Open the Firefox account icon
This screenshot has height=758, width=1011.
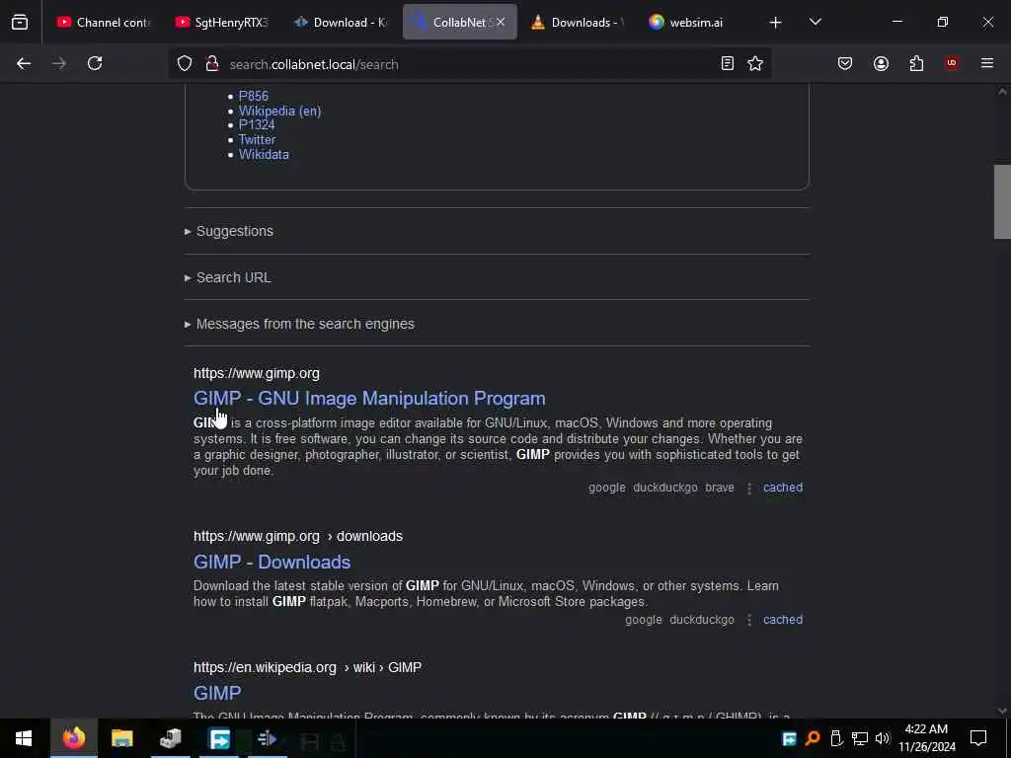(x=881, y=63)
